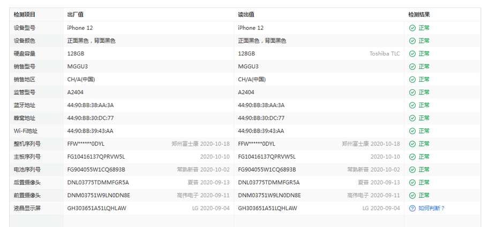This screenshot has height=227, width=482.
Task: Click the green check icon in 硬盘容量 row
Action: [x=412, y=54]
